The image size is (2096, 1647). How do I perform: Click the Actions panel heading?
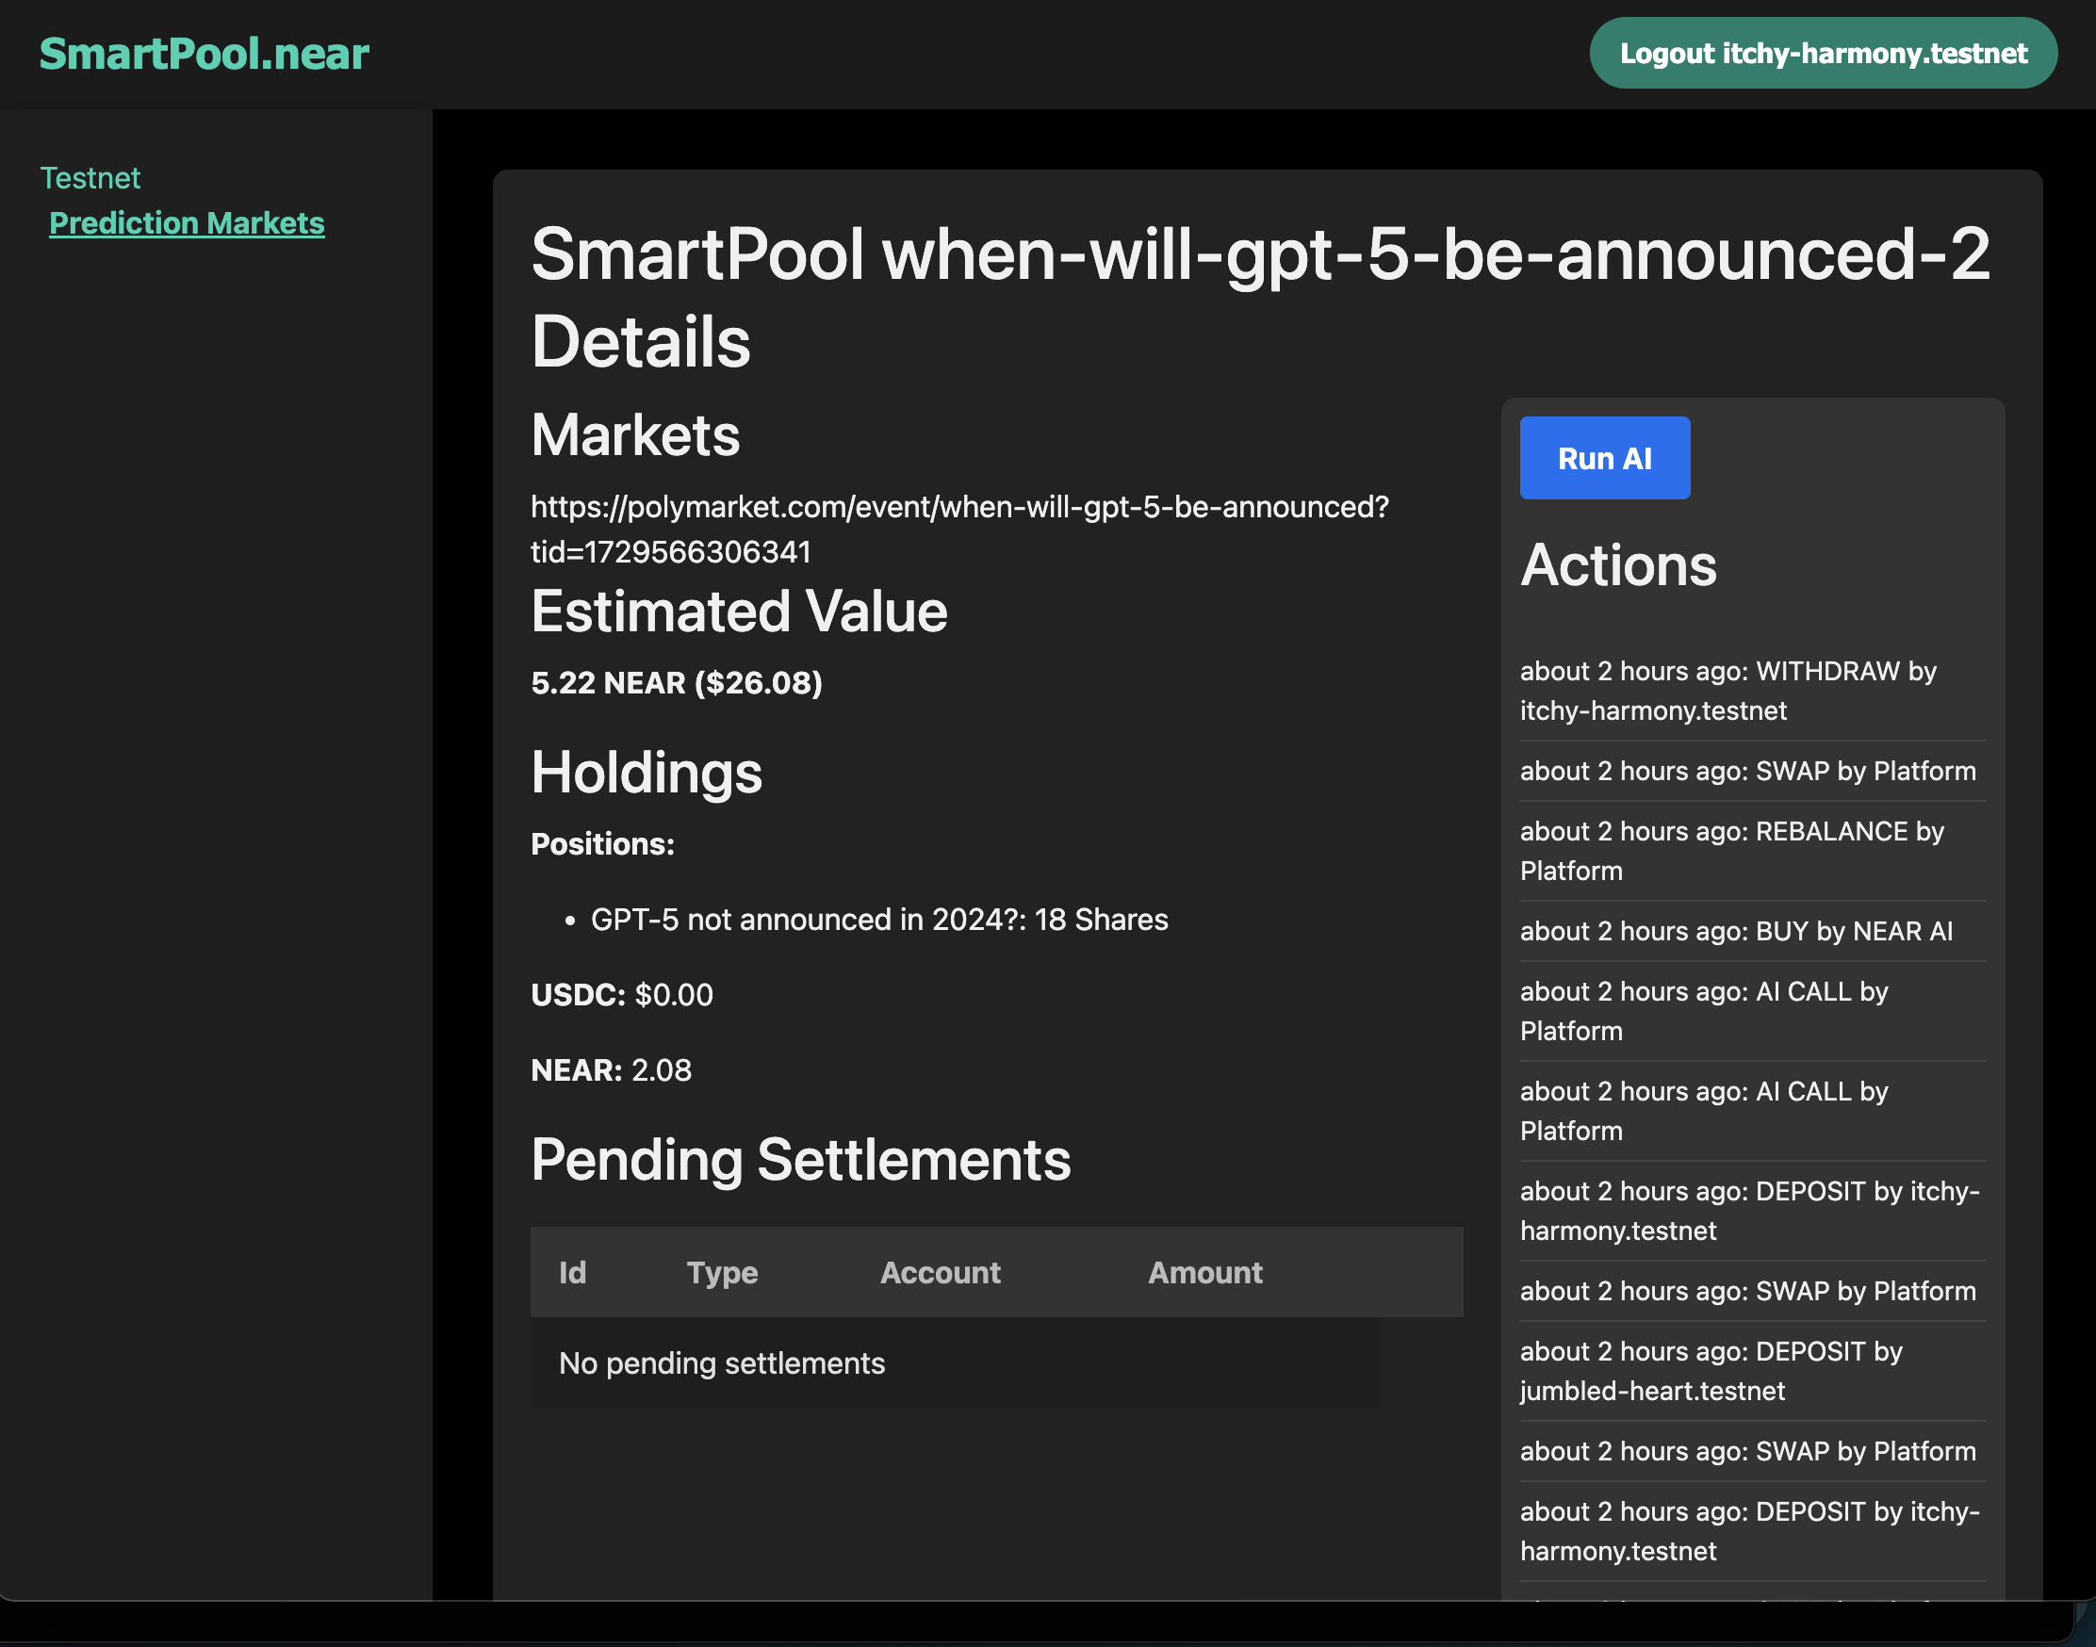pyautogui.click(x=1617, y=565)
